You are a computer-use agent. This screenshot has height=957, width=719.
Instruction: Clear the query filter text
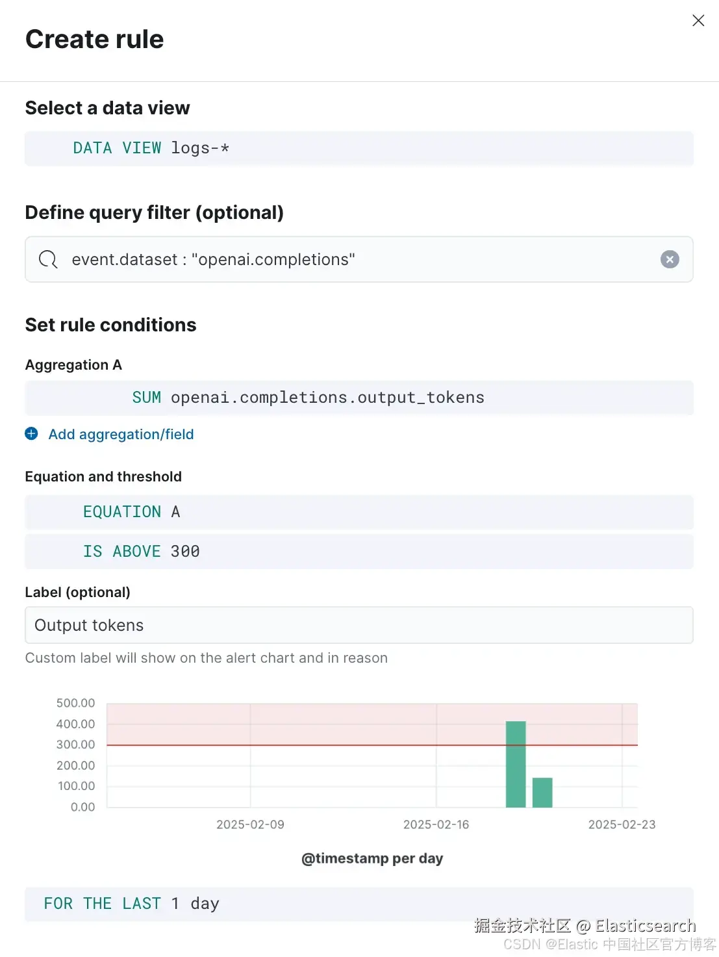(670, 259)
